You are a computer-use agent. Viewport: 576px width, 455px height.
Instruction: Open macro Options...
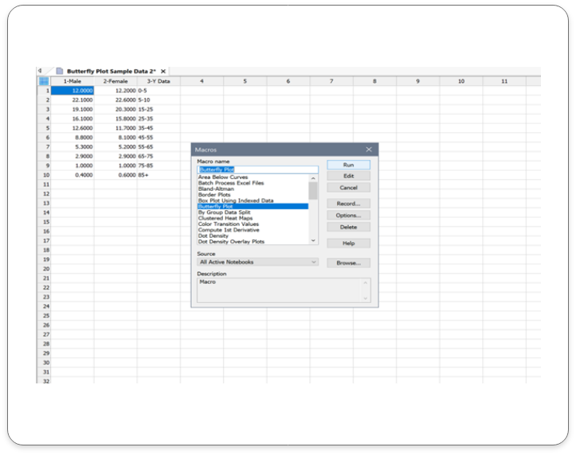click(348, 216)
